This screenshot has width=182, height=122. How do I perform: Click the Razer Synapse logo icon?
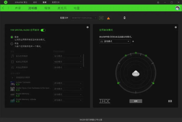click(10, 2)
